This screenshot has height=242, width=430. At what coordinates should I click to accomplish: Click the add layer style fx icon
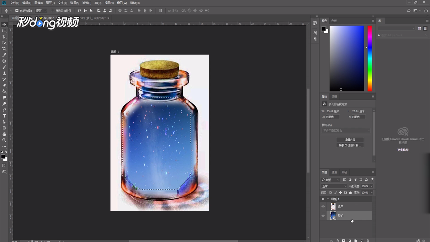tap(338, 241)
